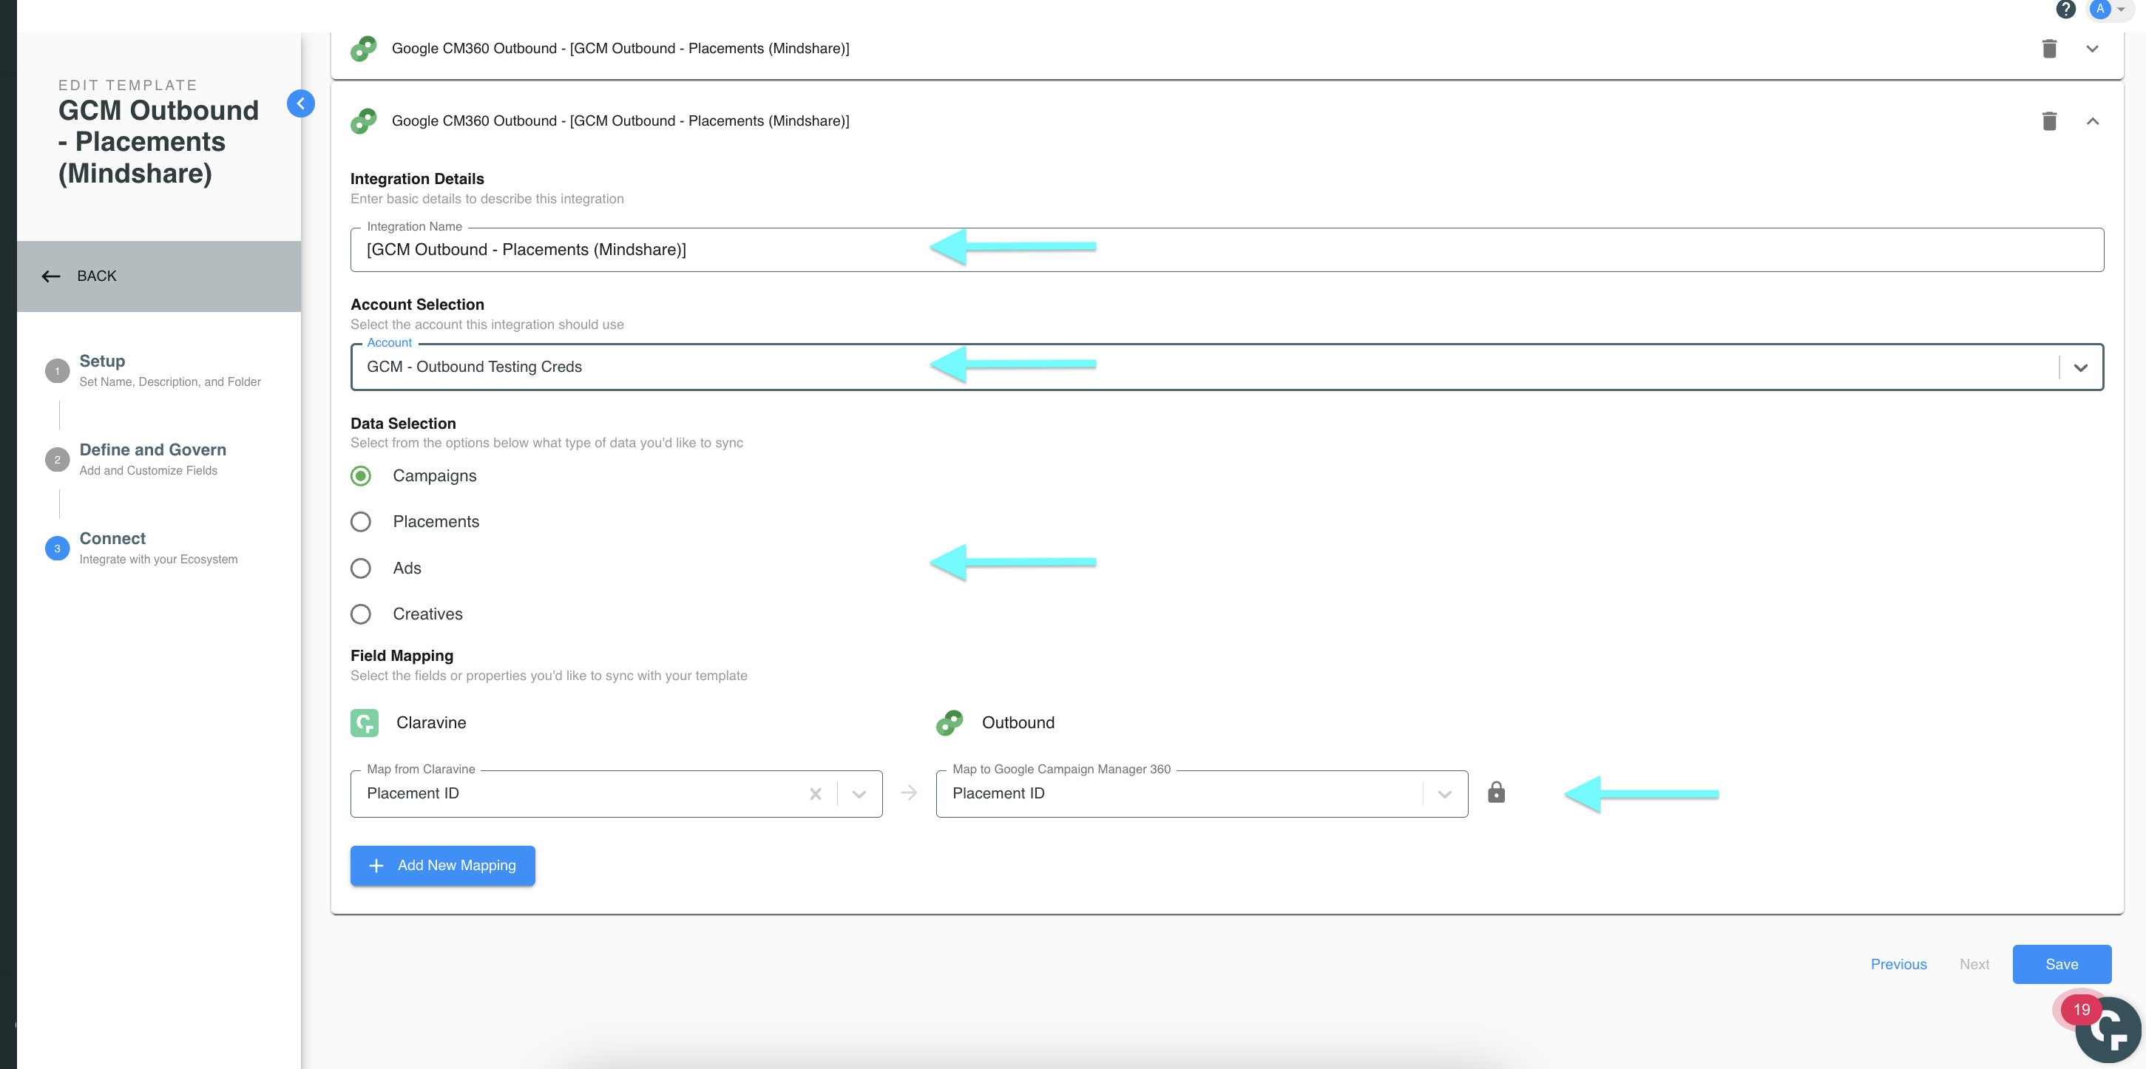
Task: Collapse the expanded integration card
Action: tap(2093, 121)
